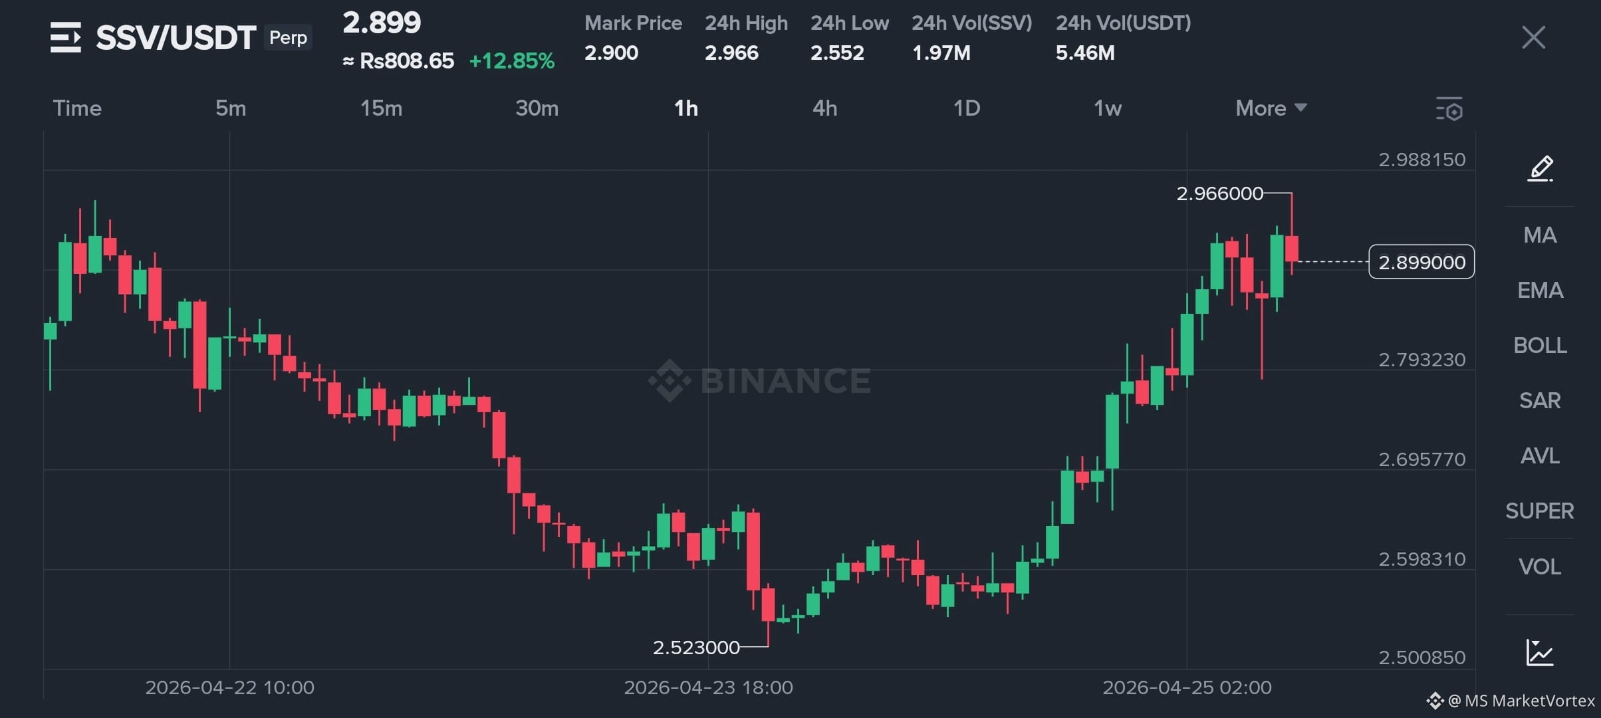Switch to the 5m interval
Image resolution: width=1601 pixels, height=718 pixels.
point(231,108)
